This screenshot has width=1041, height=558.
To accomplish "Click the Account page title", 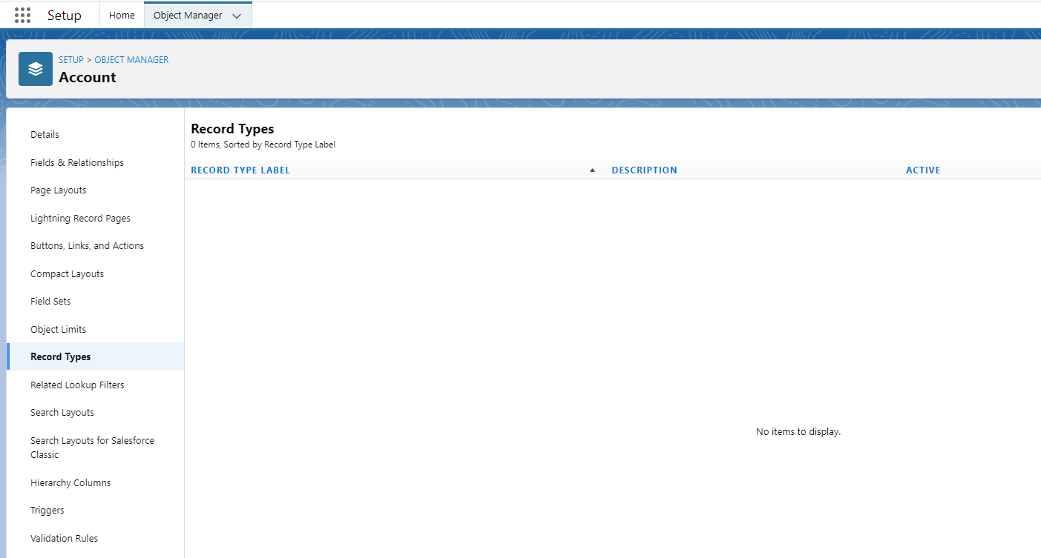I will [88, 77].
